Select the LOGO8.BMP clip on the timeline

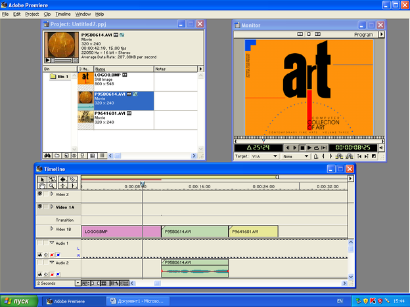121,232
